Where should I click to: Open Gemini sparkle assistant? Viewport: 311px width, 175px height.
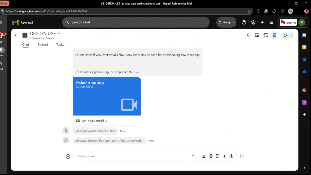coord(262,22)
